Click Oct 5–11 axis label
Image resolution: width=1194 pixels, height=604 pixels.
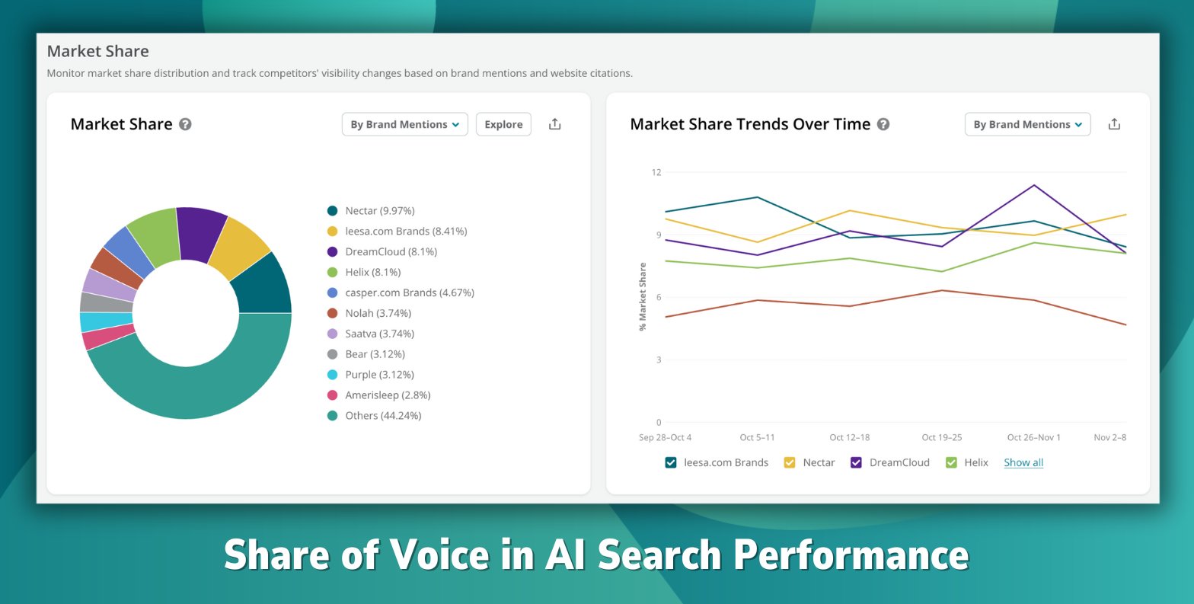tap(758, 437)
